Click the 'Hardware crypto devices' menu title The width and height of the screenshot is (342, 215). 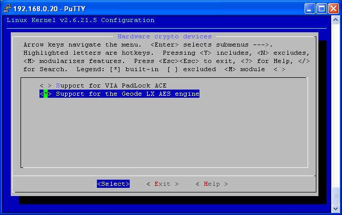[x=165, y=36]
